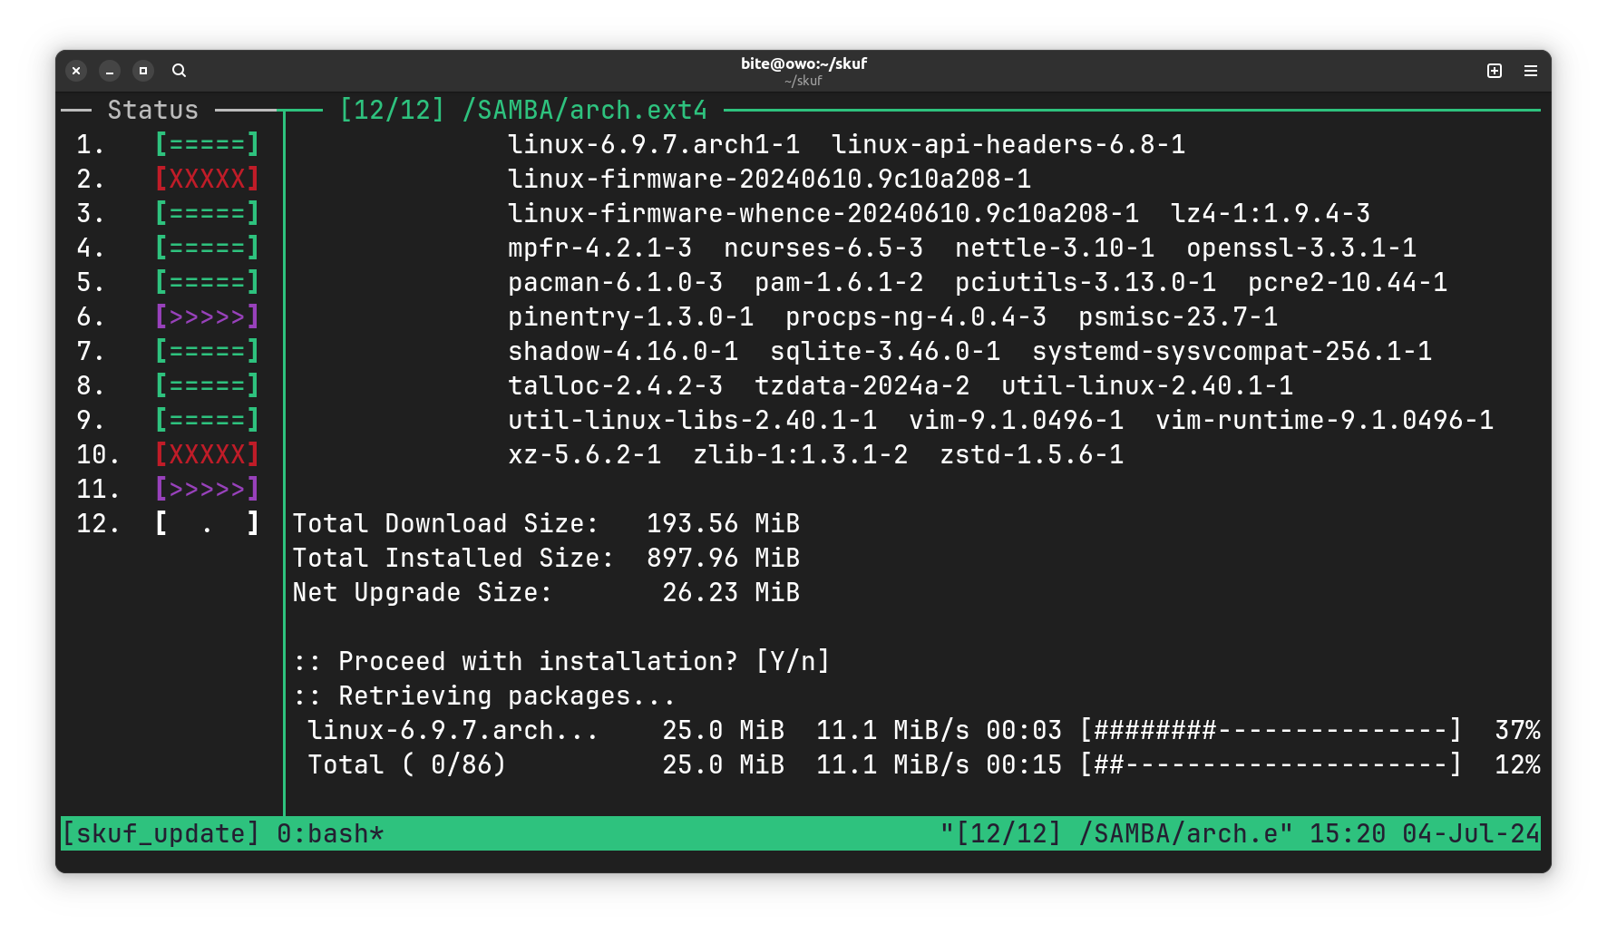The width and height of the screenshot is (1607, 934).
Task: Click package pinentry-1.3.0-1
Action: [630, 316]
